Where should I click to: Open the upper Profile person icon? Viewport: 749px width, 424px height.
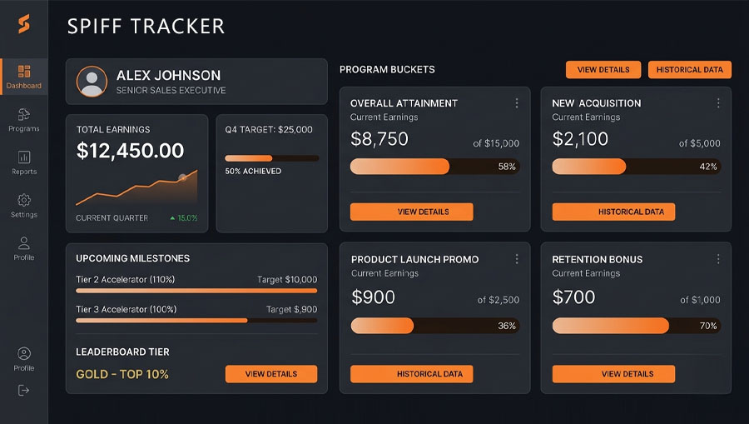[x=24, y=243]
